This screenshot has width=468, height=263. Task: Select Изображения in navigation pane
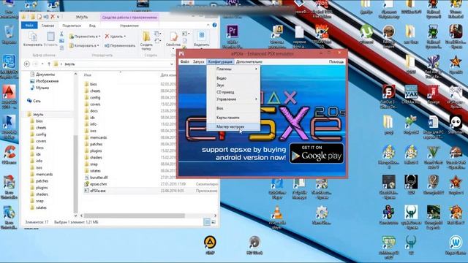47,81
